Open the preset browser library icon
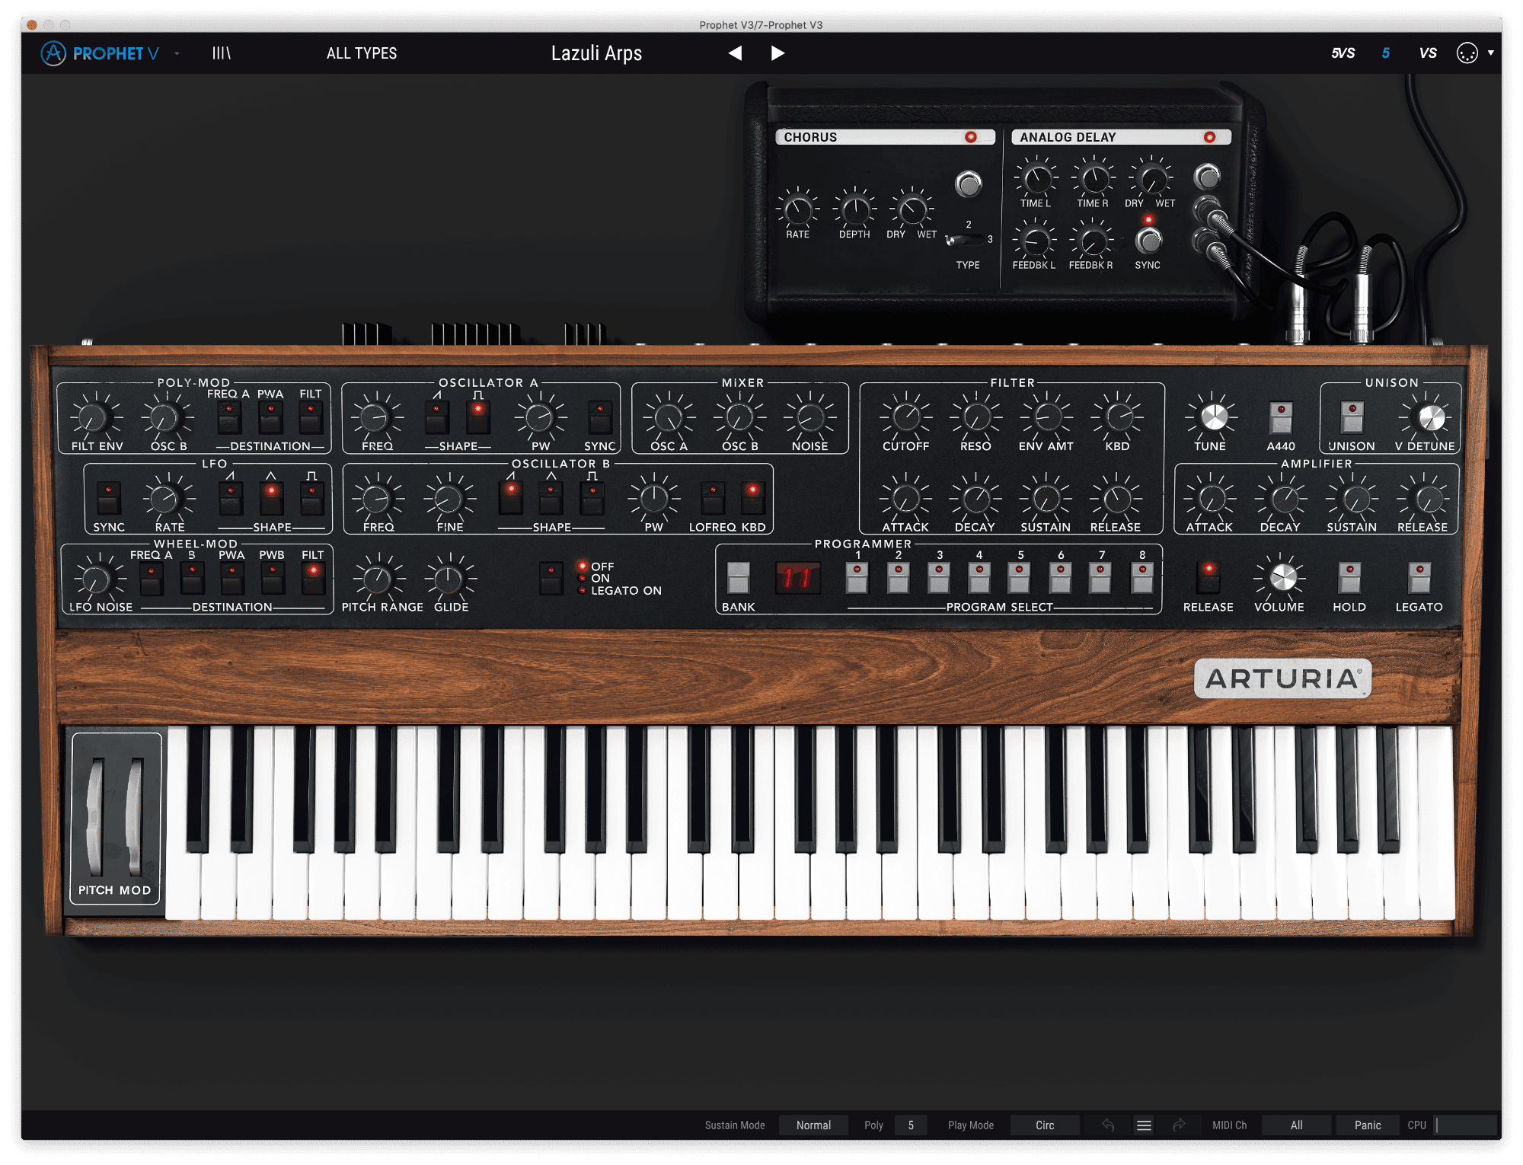The image size is (1523, 1165). pos(221,53)
